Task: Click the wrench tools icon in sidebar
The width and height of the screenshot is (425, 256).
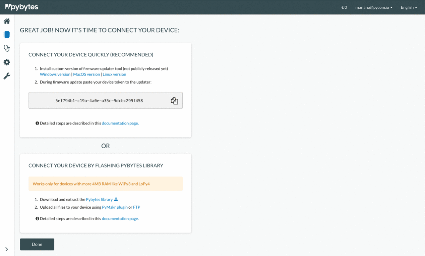Action: pyautogui.click(x=7, y=76)
